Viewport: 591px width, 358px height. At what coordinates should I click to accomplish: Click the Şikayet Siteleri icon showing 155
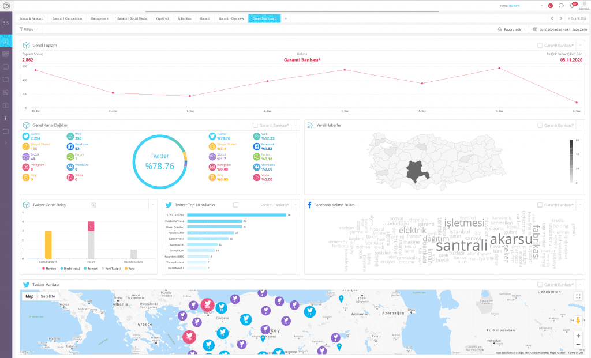pyautogui.click(x=25, y=146)
